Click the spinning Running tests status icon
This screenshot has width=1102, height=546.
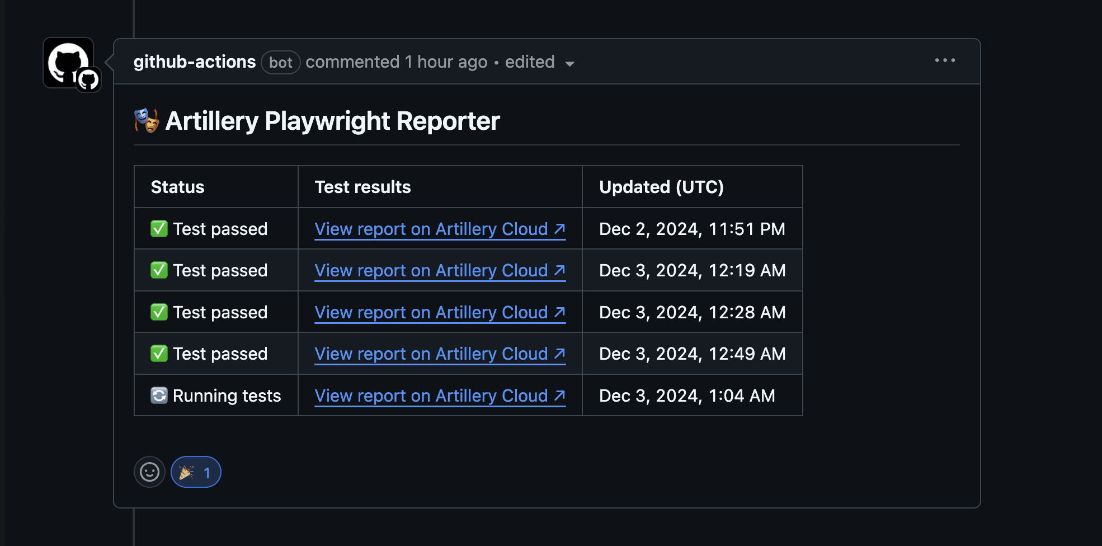click(159, 395)
